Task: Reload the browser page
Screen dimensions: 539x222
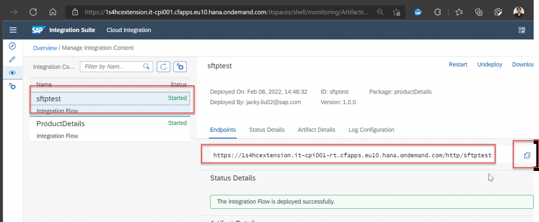Action: pyautogui.click(x=33, y=12)
